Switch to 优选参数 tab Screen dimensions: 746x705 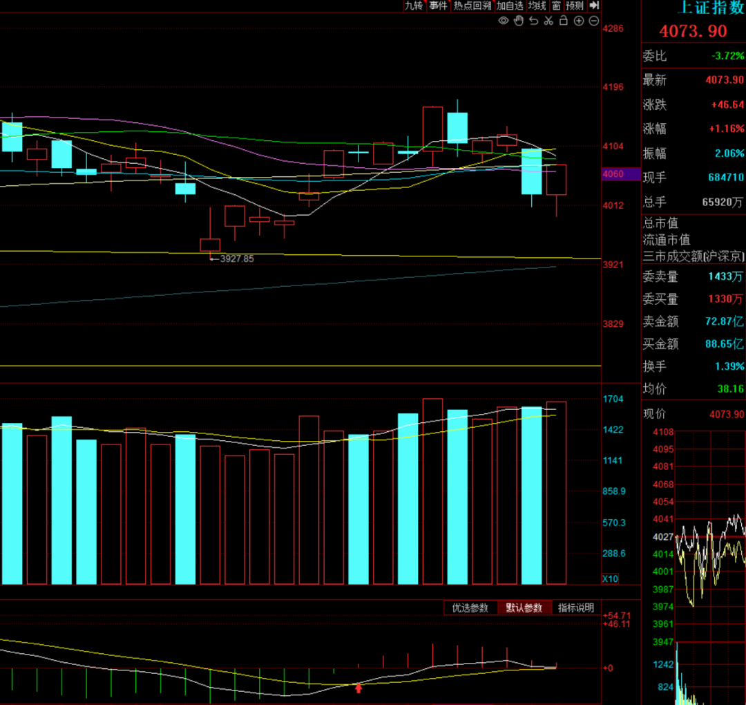[470, 608]
